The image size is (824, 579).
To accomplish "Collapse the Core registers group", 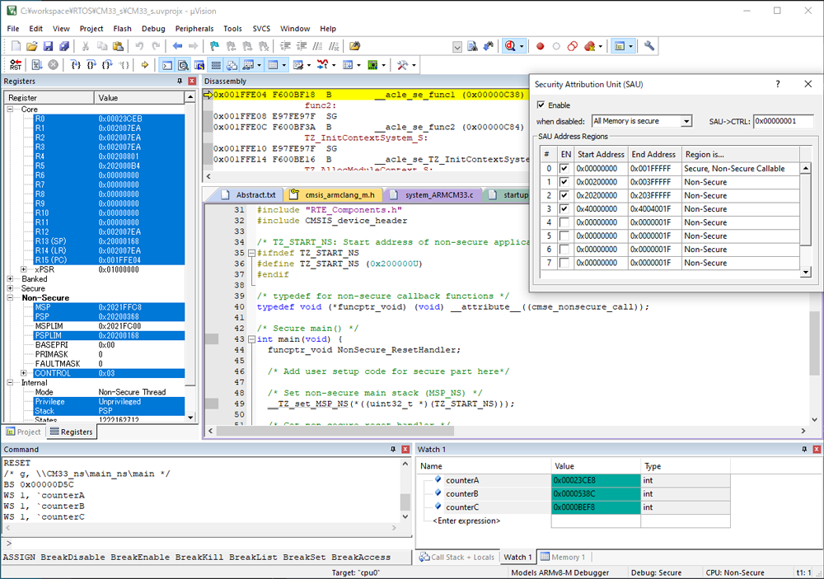I will tap(11, 109).
